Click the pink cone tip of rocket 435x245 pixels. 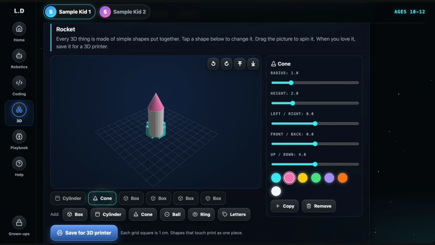click(x=156, y=102)
